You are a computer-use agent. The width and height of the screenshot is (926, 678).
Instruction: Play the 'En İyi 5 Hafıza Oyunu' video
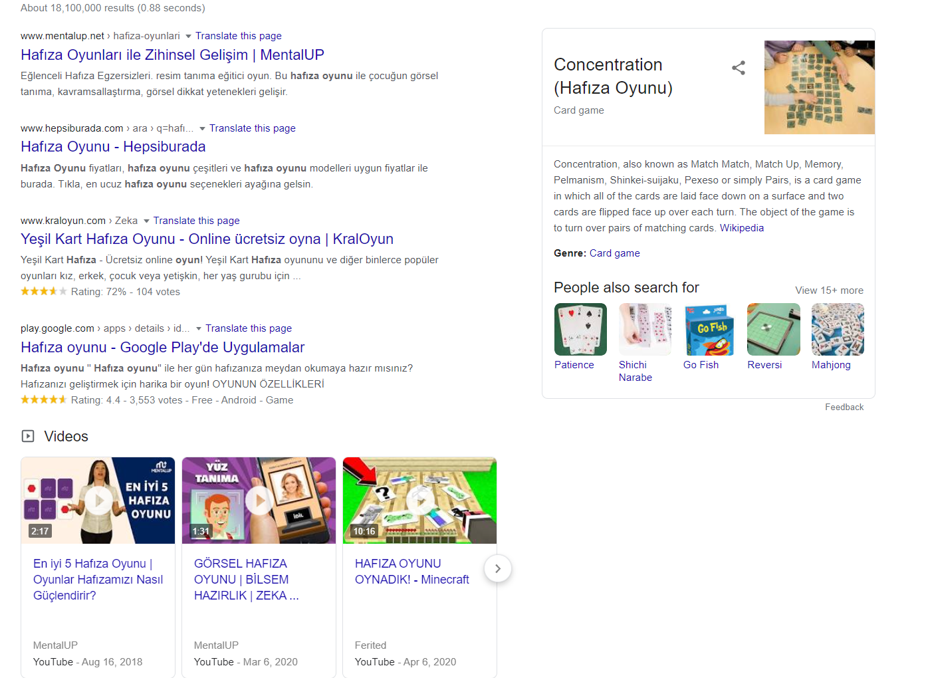[x=98, y=501]
